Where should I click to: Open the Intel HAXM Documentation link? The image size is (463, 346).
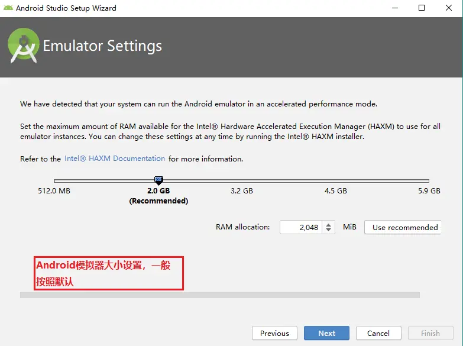click(x=115, y=159)
